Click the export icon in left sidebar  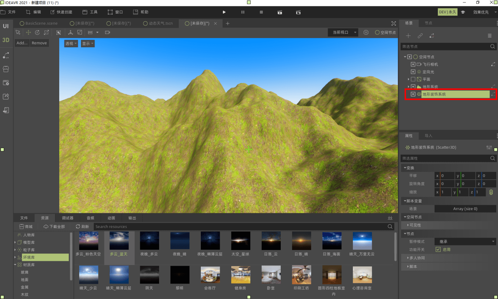(x=6, y=96)
